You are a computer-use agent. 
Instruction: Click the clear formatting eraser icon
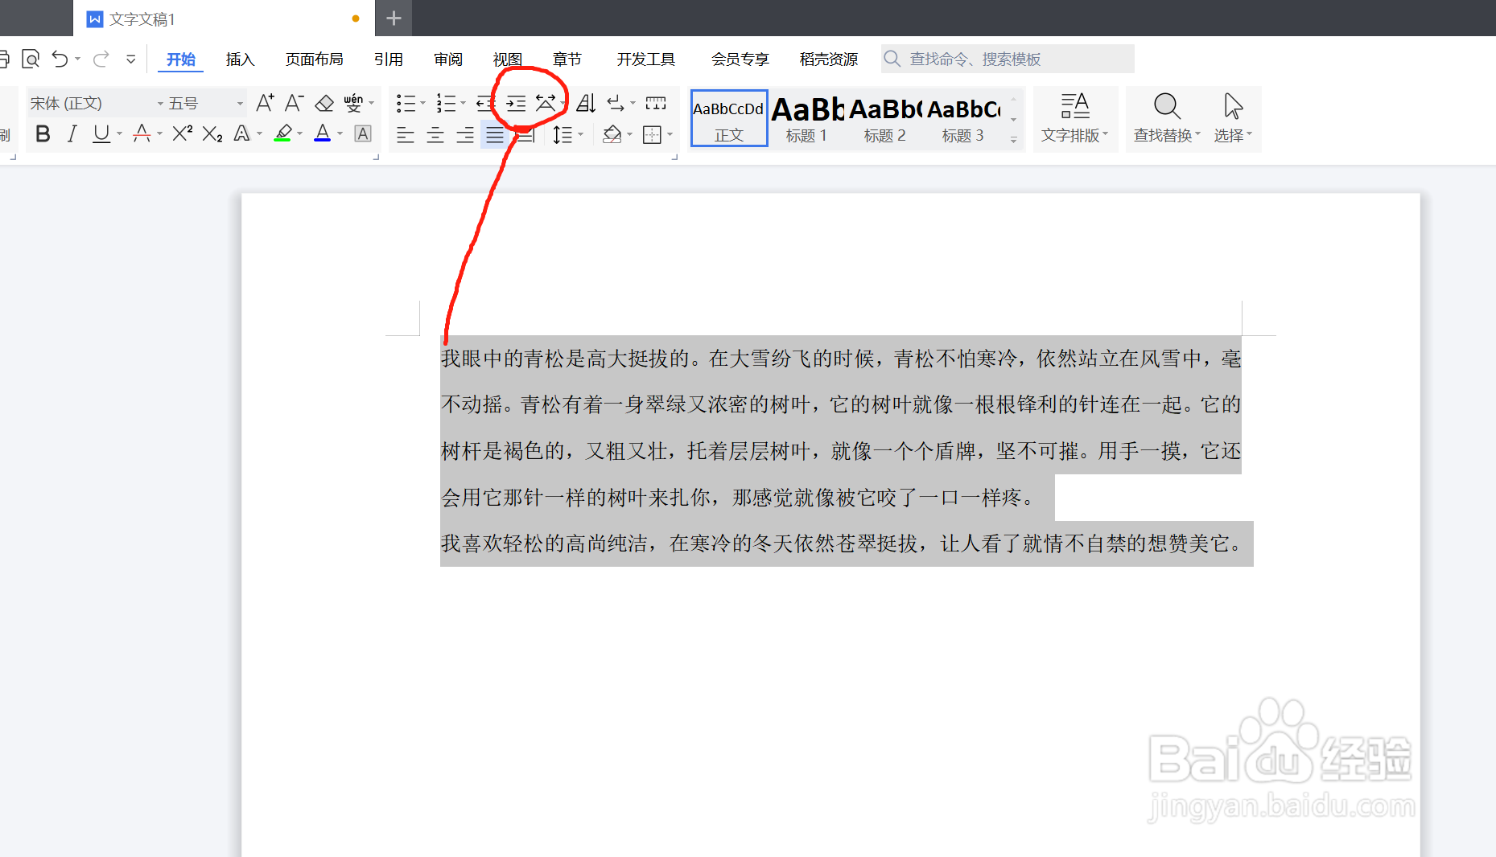point(324,104)
